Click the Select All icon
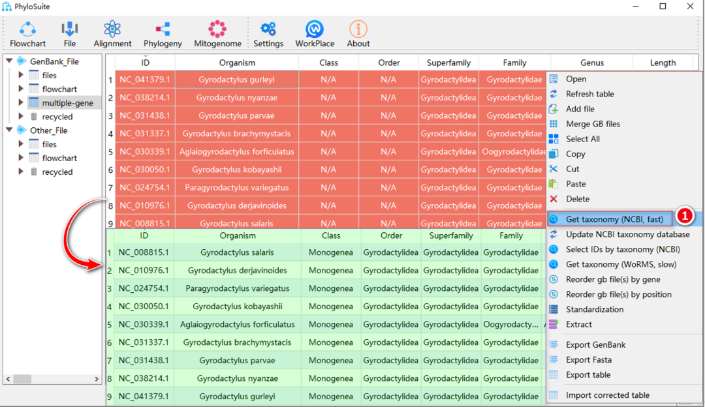The image size is (705, 407). click(x=554, y=139)
